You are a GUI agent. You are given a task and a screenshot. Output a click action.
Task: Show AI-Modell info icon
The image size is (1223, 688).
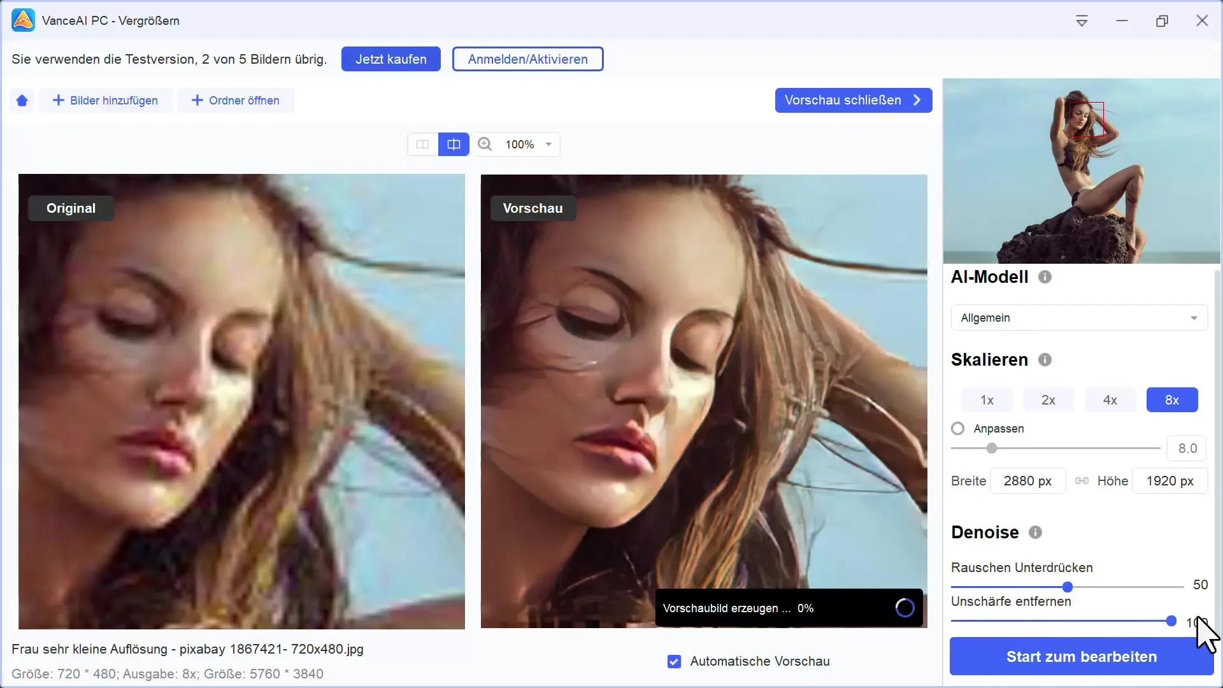[1045, 277]
